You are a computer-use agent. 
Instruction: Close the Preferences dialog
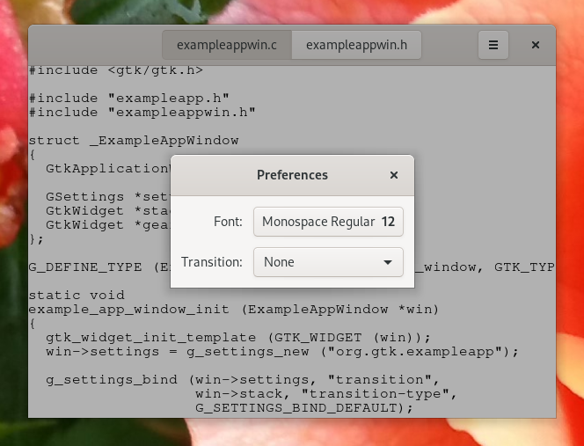(x=394, y=175)
